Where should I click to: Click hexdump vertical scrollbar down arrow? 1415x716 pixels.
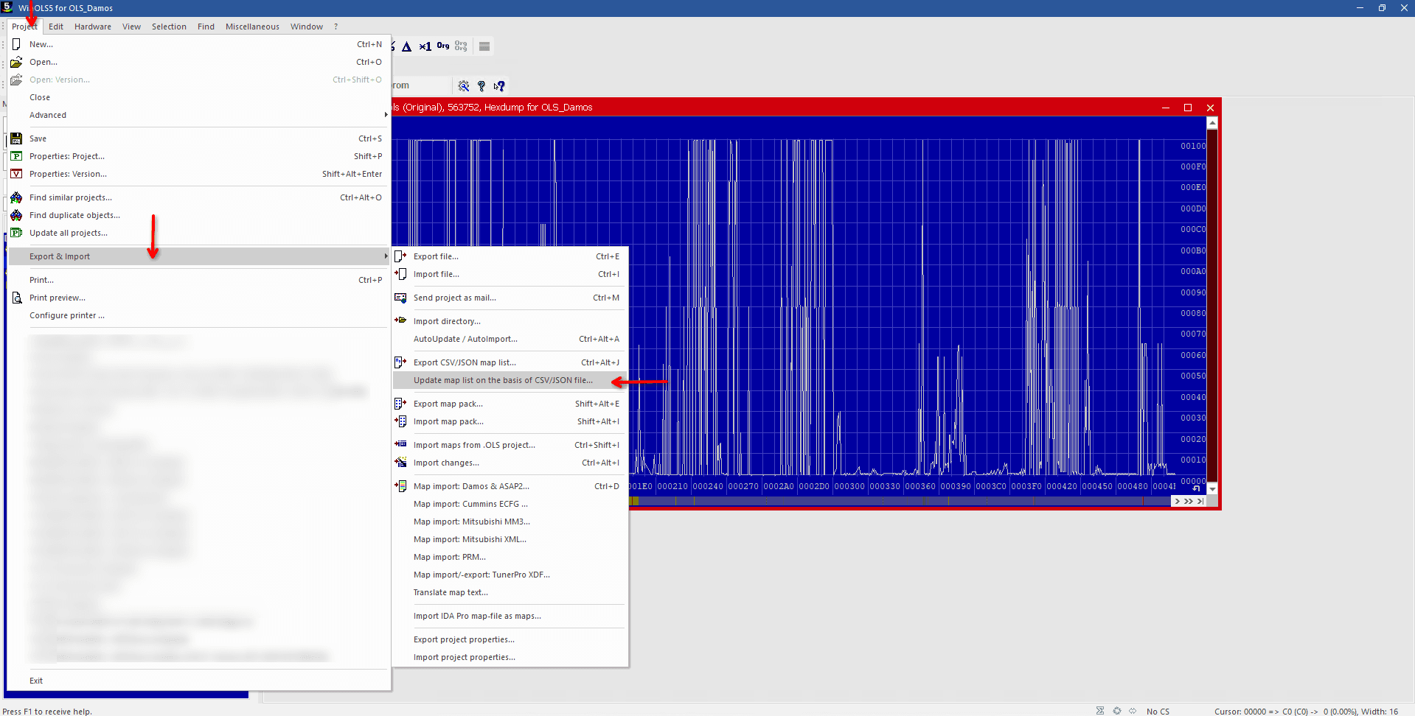(1212, 489)
